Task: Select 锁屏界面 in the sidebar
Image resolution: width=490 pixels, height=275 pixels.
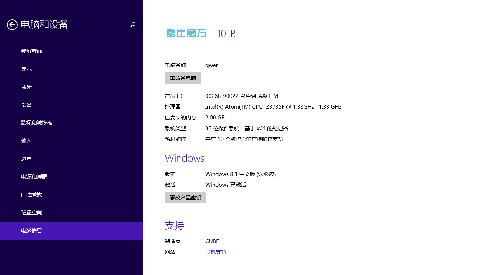Action: tap(32, 51)
